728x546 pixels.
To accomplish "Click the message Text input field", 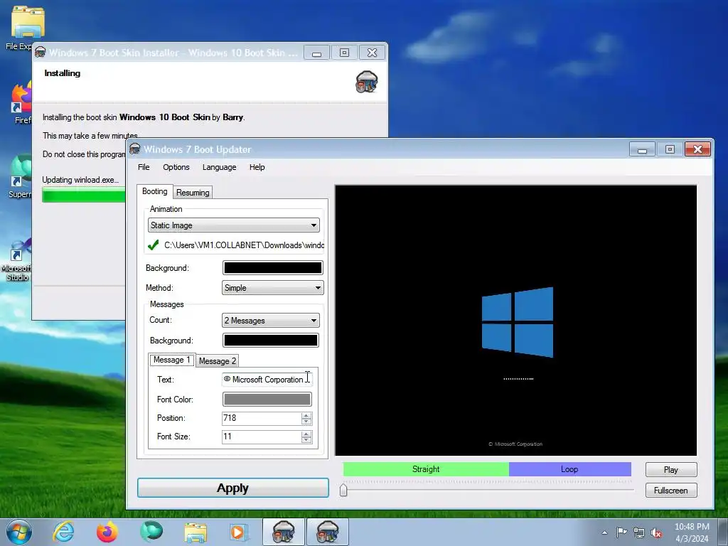I will click(267, 380).
